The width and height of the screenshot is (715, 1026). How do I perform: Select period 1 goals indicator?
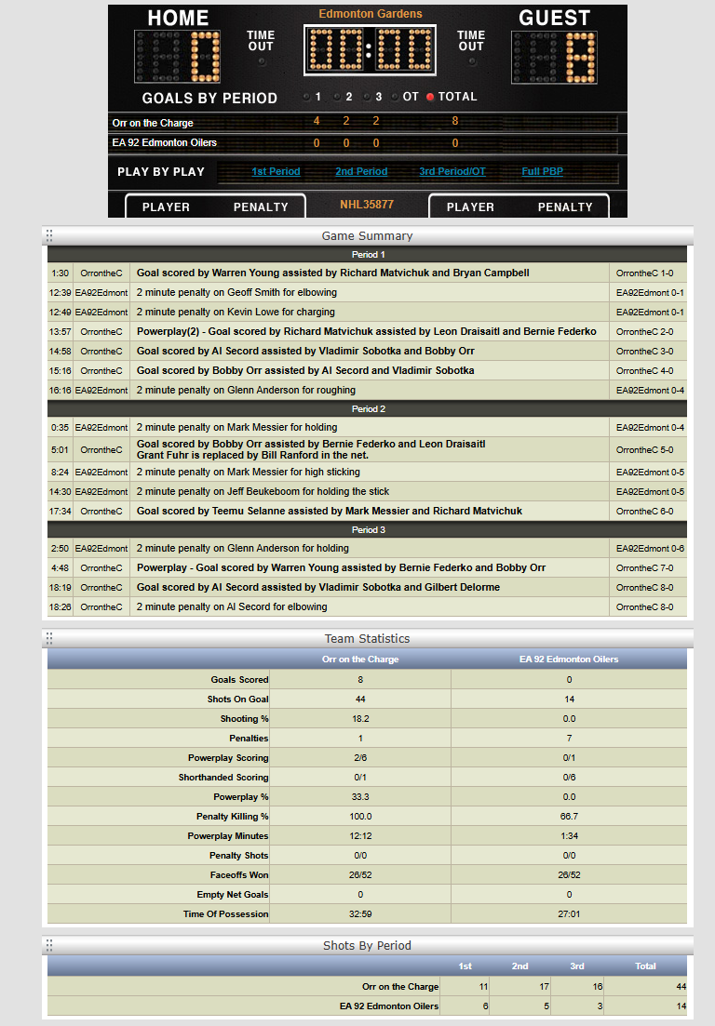tap(306, 97)
